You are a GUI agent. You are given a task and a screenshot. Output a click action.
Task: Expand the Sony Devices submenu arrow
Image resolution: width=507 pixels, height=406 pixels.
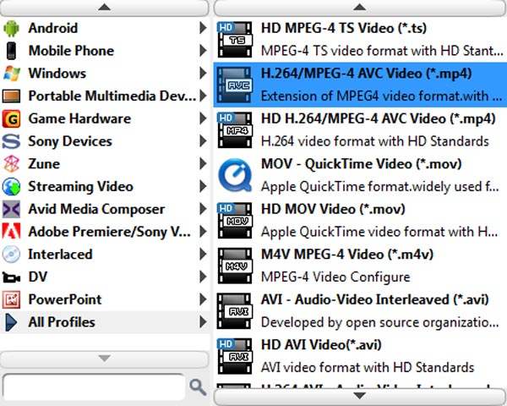click(203, 141)
